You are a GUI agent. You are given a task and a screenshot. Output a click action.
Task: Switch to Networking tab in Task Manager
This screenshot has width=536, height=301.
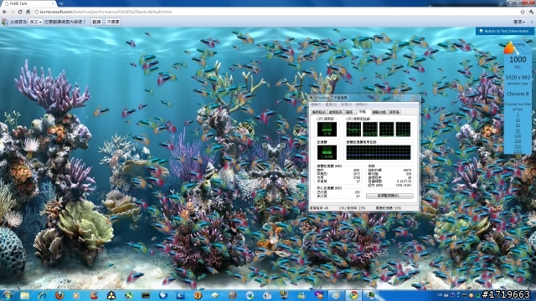[379, 112]
